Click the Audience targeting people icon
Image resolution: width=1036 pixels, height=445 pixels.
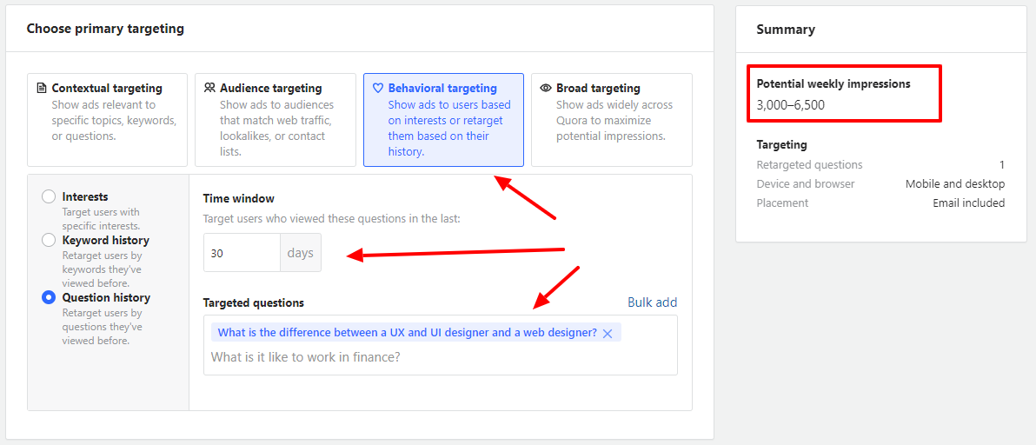coord(209,89)
